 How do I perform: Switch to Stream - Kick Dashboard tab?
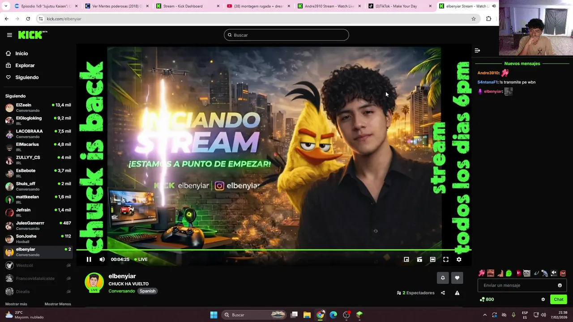[x=188, y=6]
